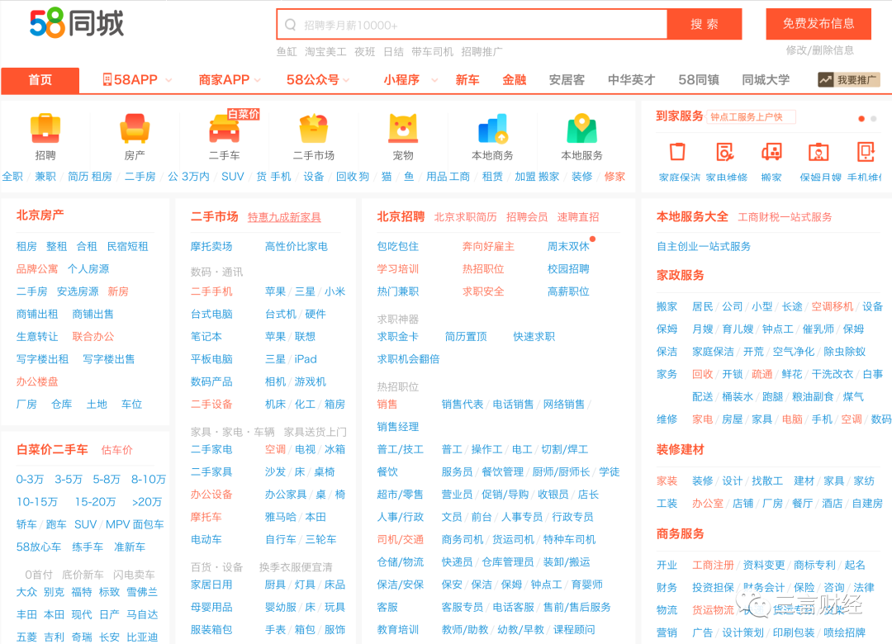Open 校园招聘 link
Viewport: 892px width, 644px height.
tap(568, 268)
